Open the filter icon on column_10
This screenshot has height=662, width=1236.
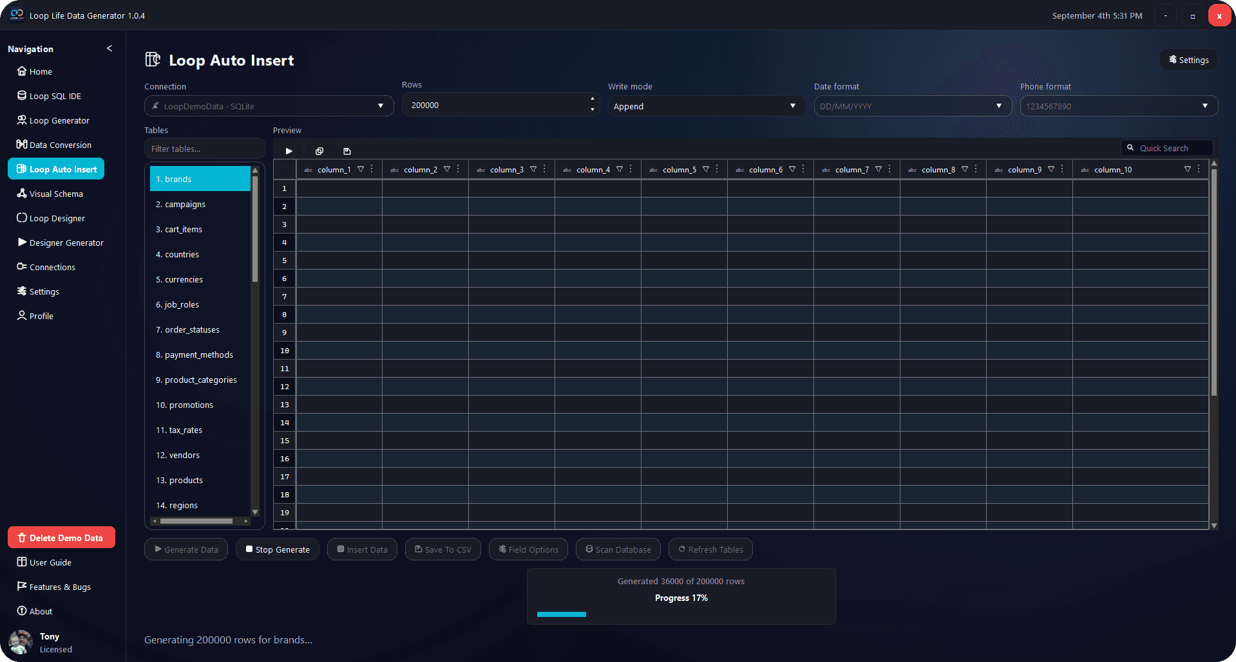tap(1188, 169)
